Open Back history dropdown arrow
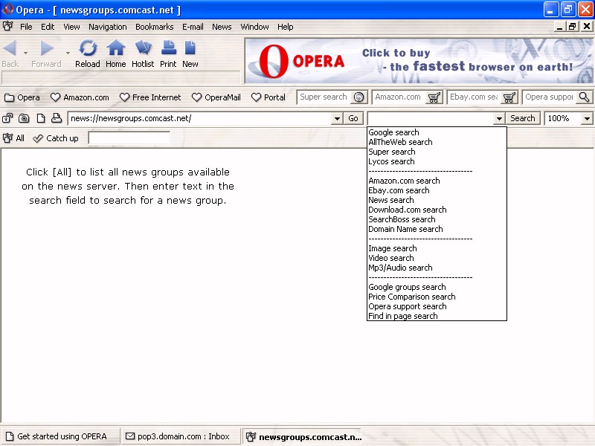Image resolution: width=595 pixels, height=446 pixels. point(25,53)
